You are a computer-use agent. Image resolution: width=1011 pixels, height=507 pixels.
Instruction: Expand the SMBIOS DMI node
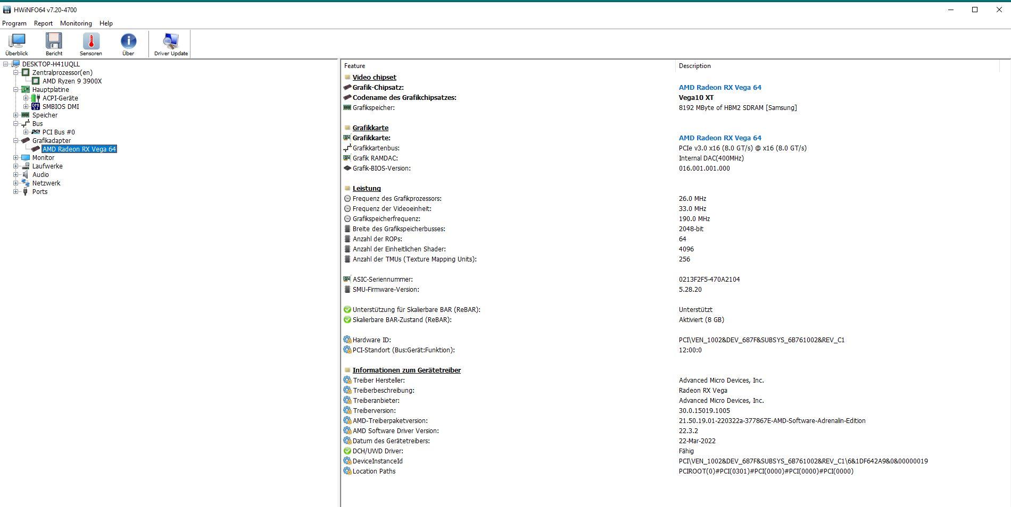pyautogui.click(x=26, y=107)
